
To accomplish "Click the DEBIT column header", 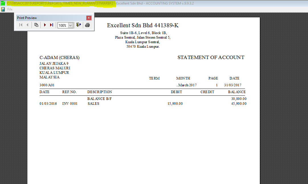I will (x=176, y=92).
